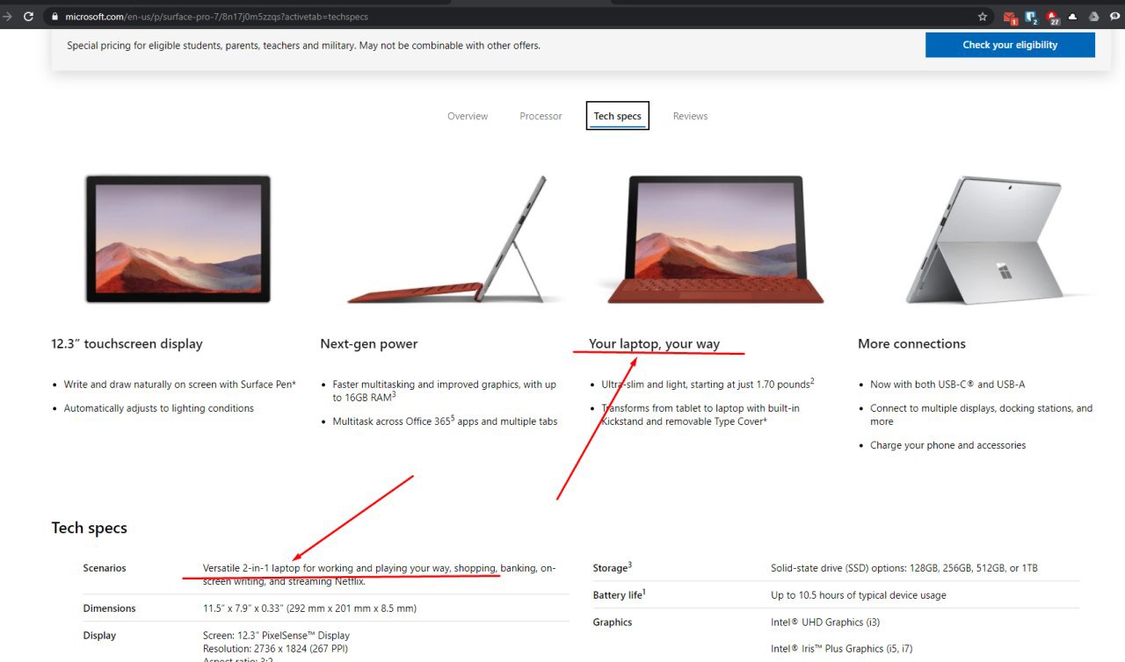Viewport: 1125px width, 662px height.
Task: Open the red adblock extension showing 27
Action: click(1053, 17)
